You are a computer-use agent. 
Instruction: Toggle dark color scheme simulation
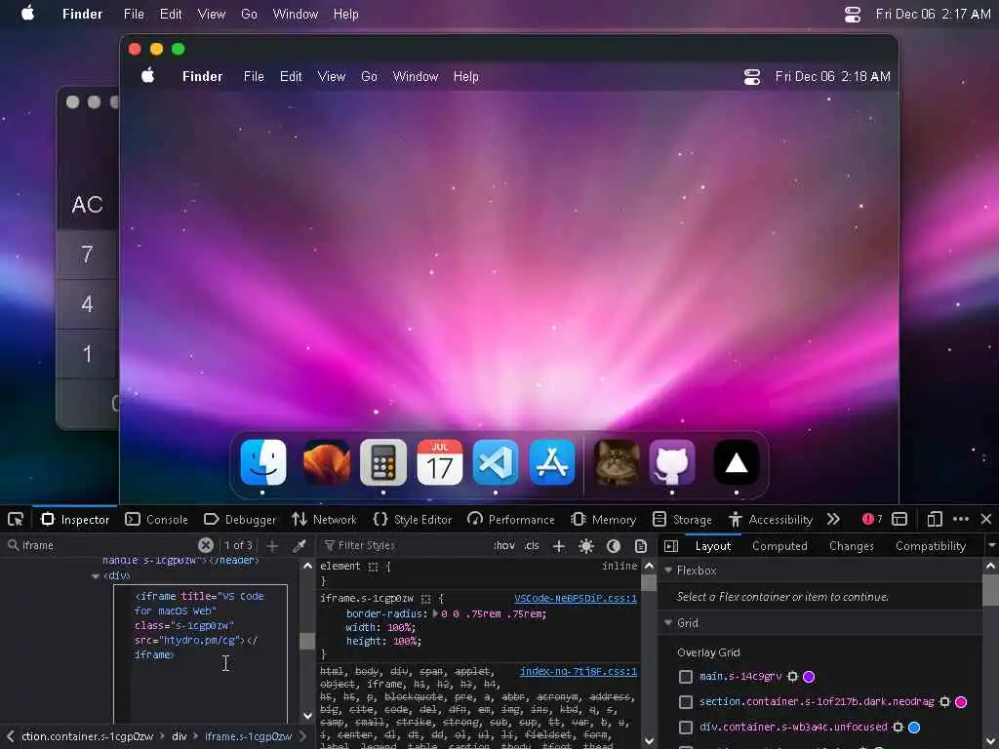coord(614,546)
